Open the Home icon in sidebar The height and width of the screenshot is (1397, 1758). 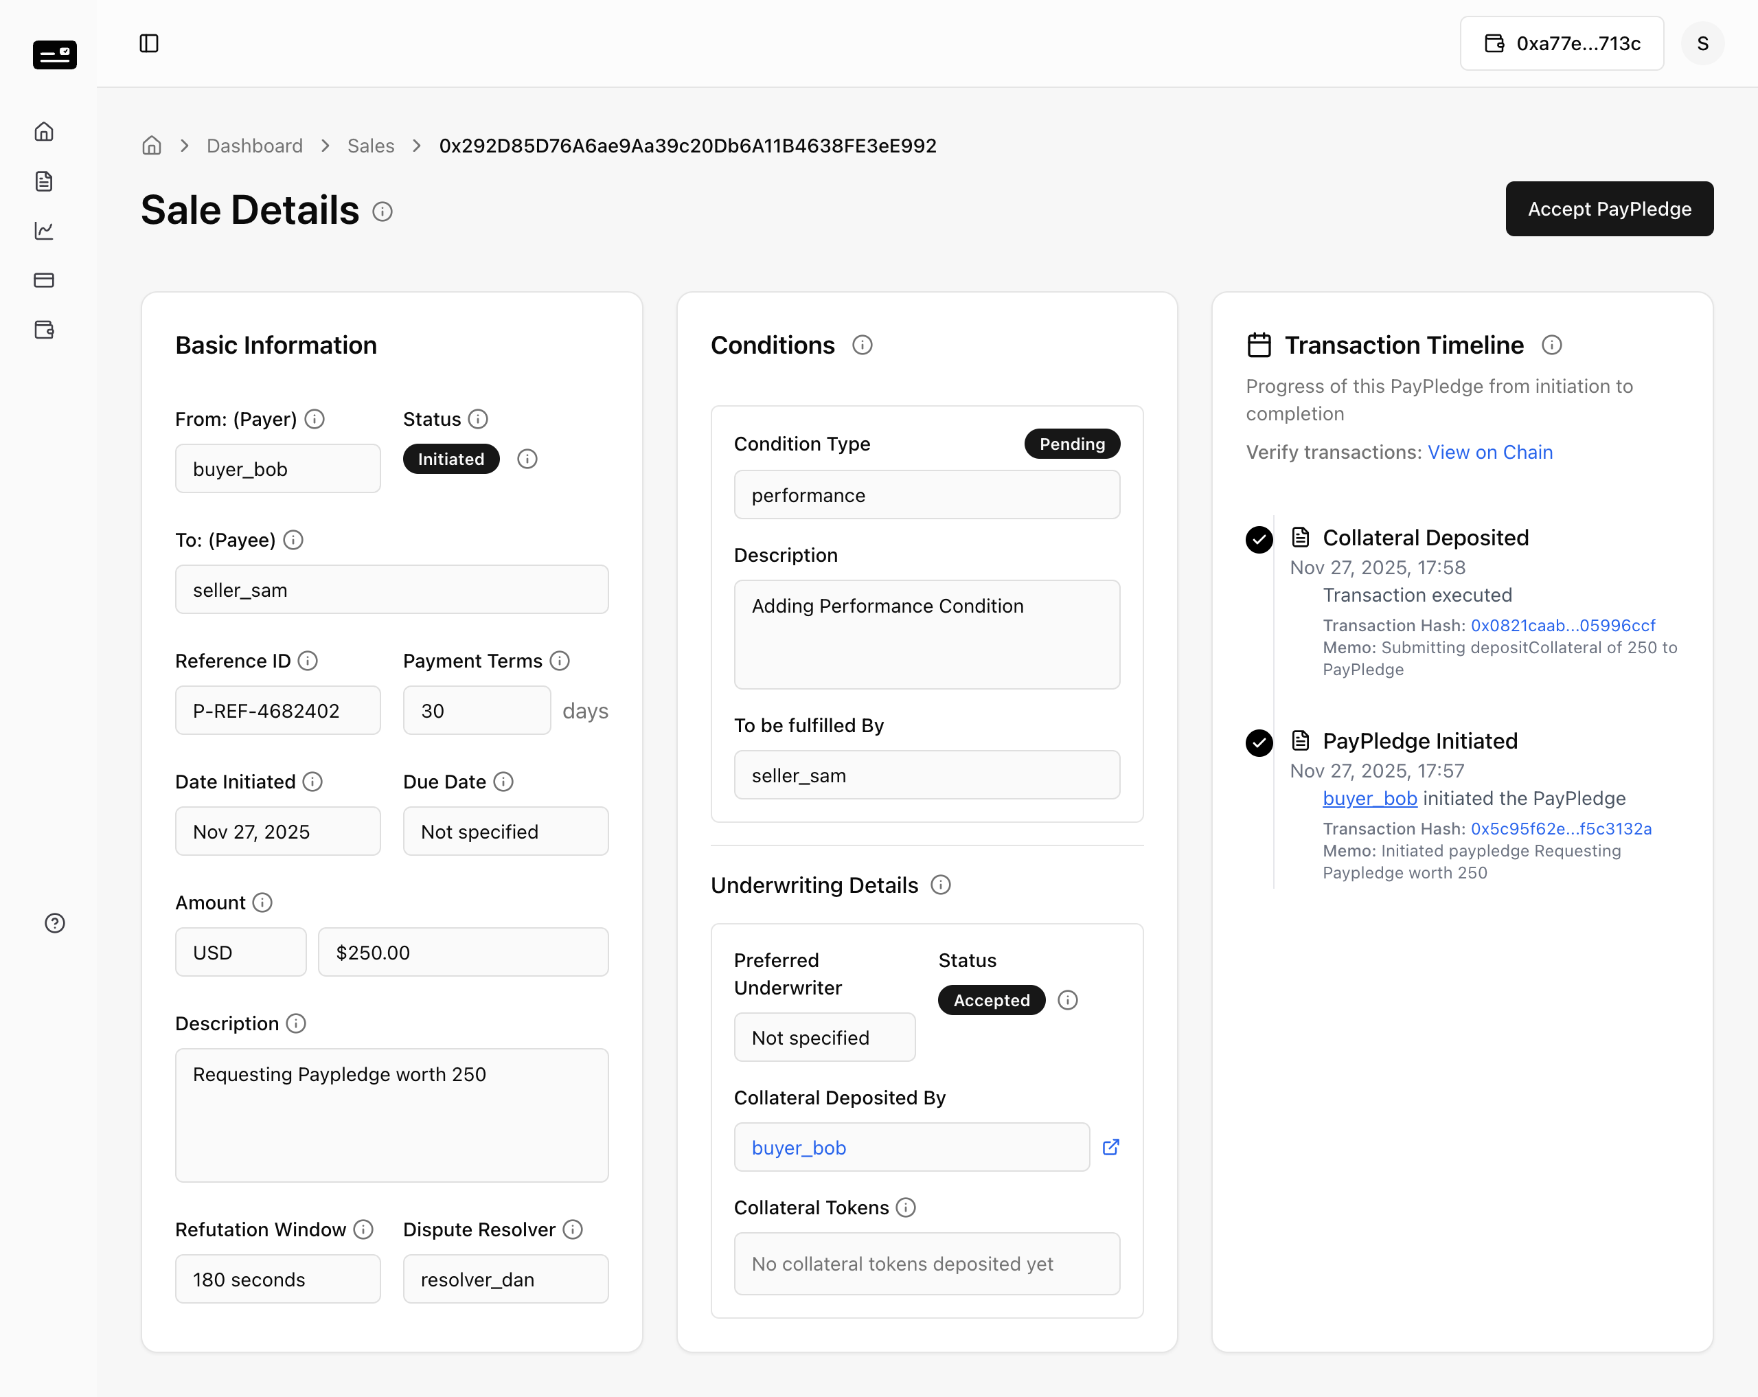[44, 131]
